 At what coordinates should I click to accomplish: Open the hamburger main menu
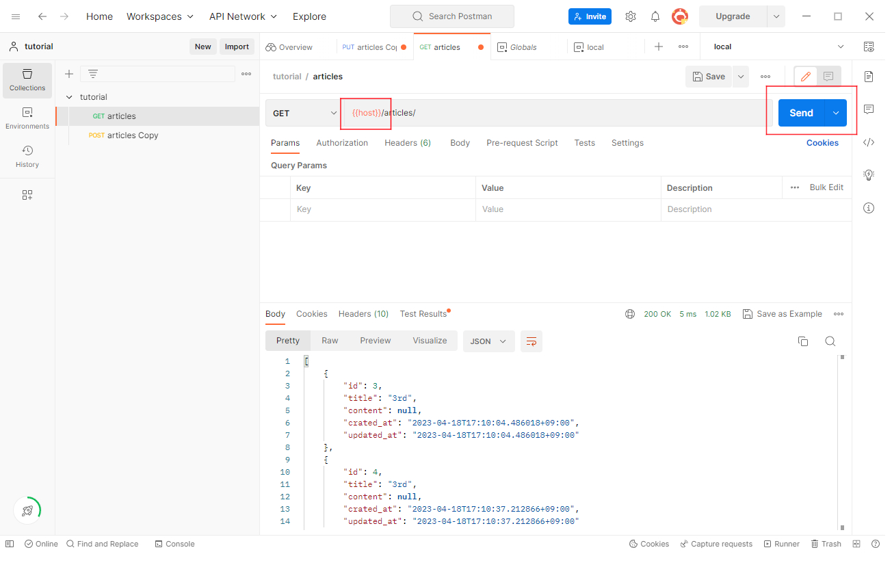(16, 16)
